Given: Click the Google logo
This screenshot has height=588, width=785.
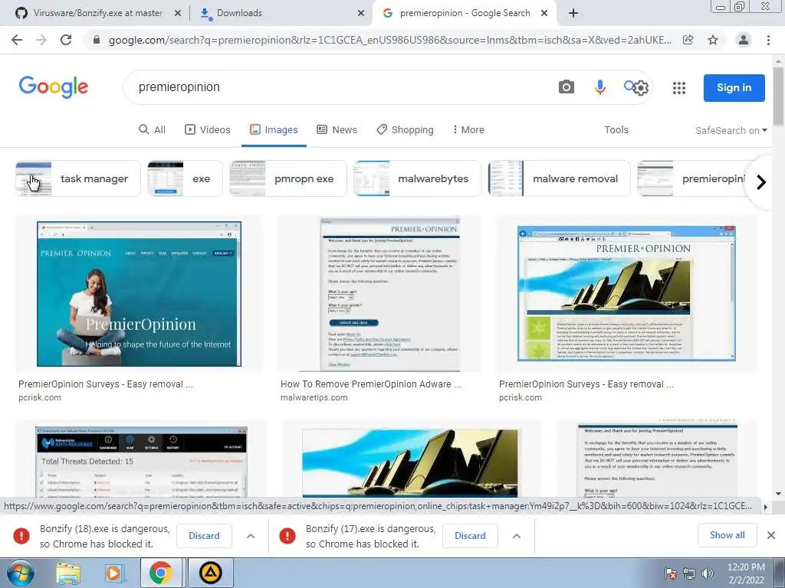Looking at the screenshot, I should point(54,87).
